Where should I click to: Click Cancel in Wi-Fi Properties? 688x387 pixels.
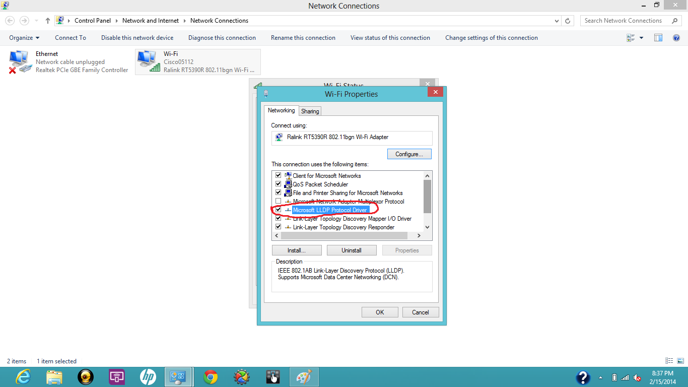tap(421, 312)
